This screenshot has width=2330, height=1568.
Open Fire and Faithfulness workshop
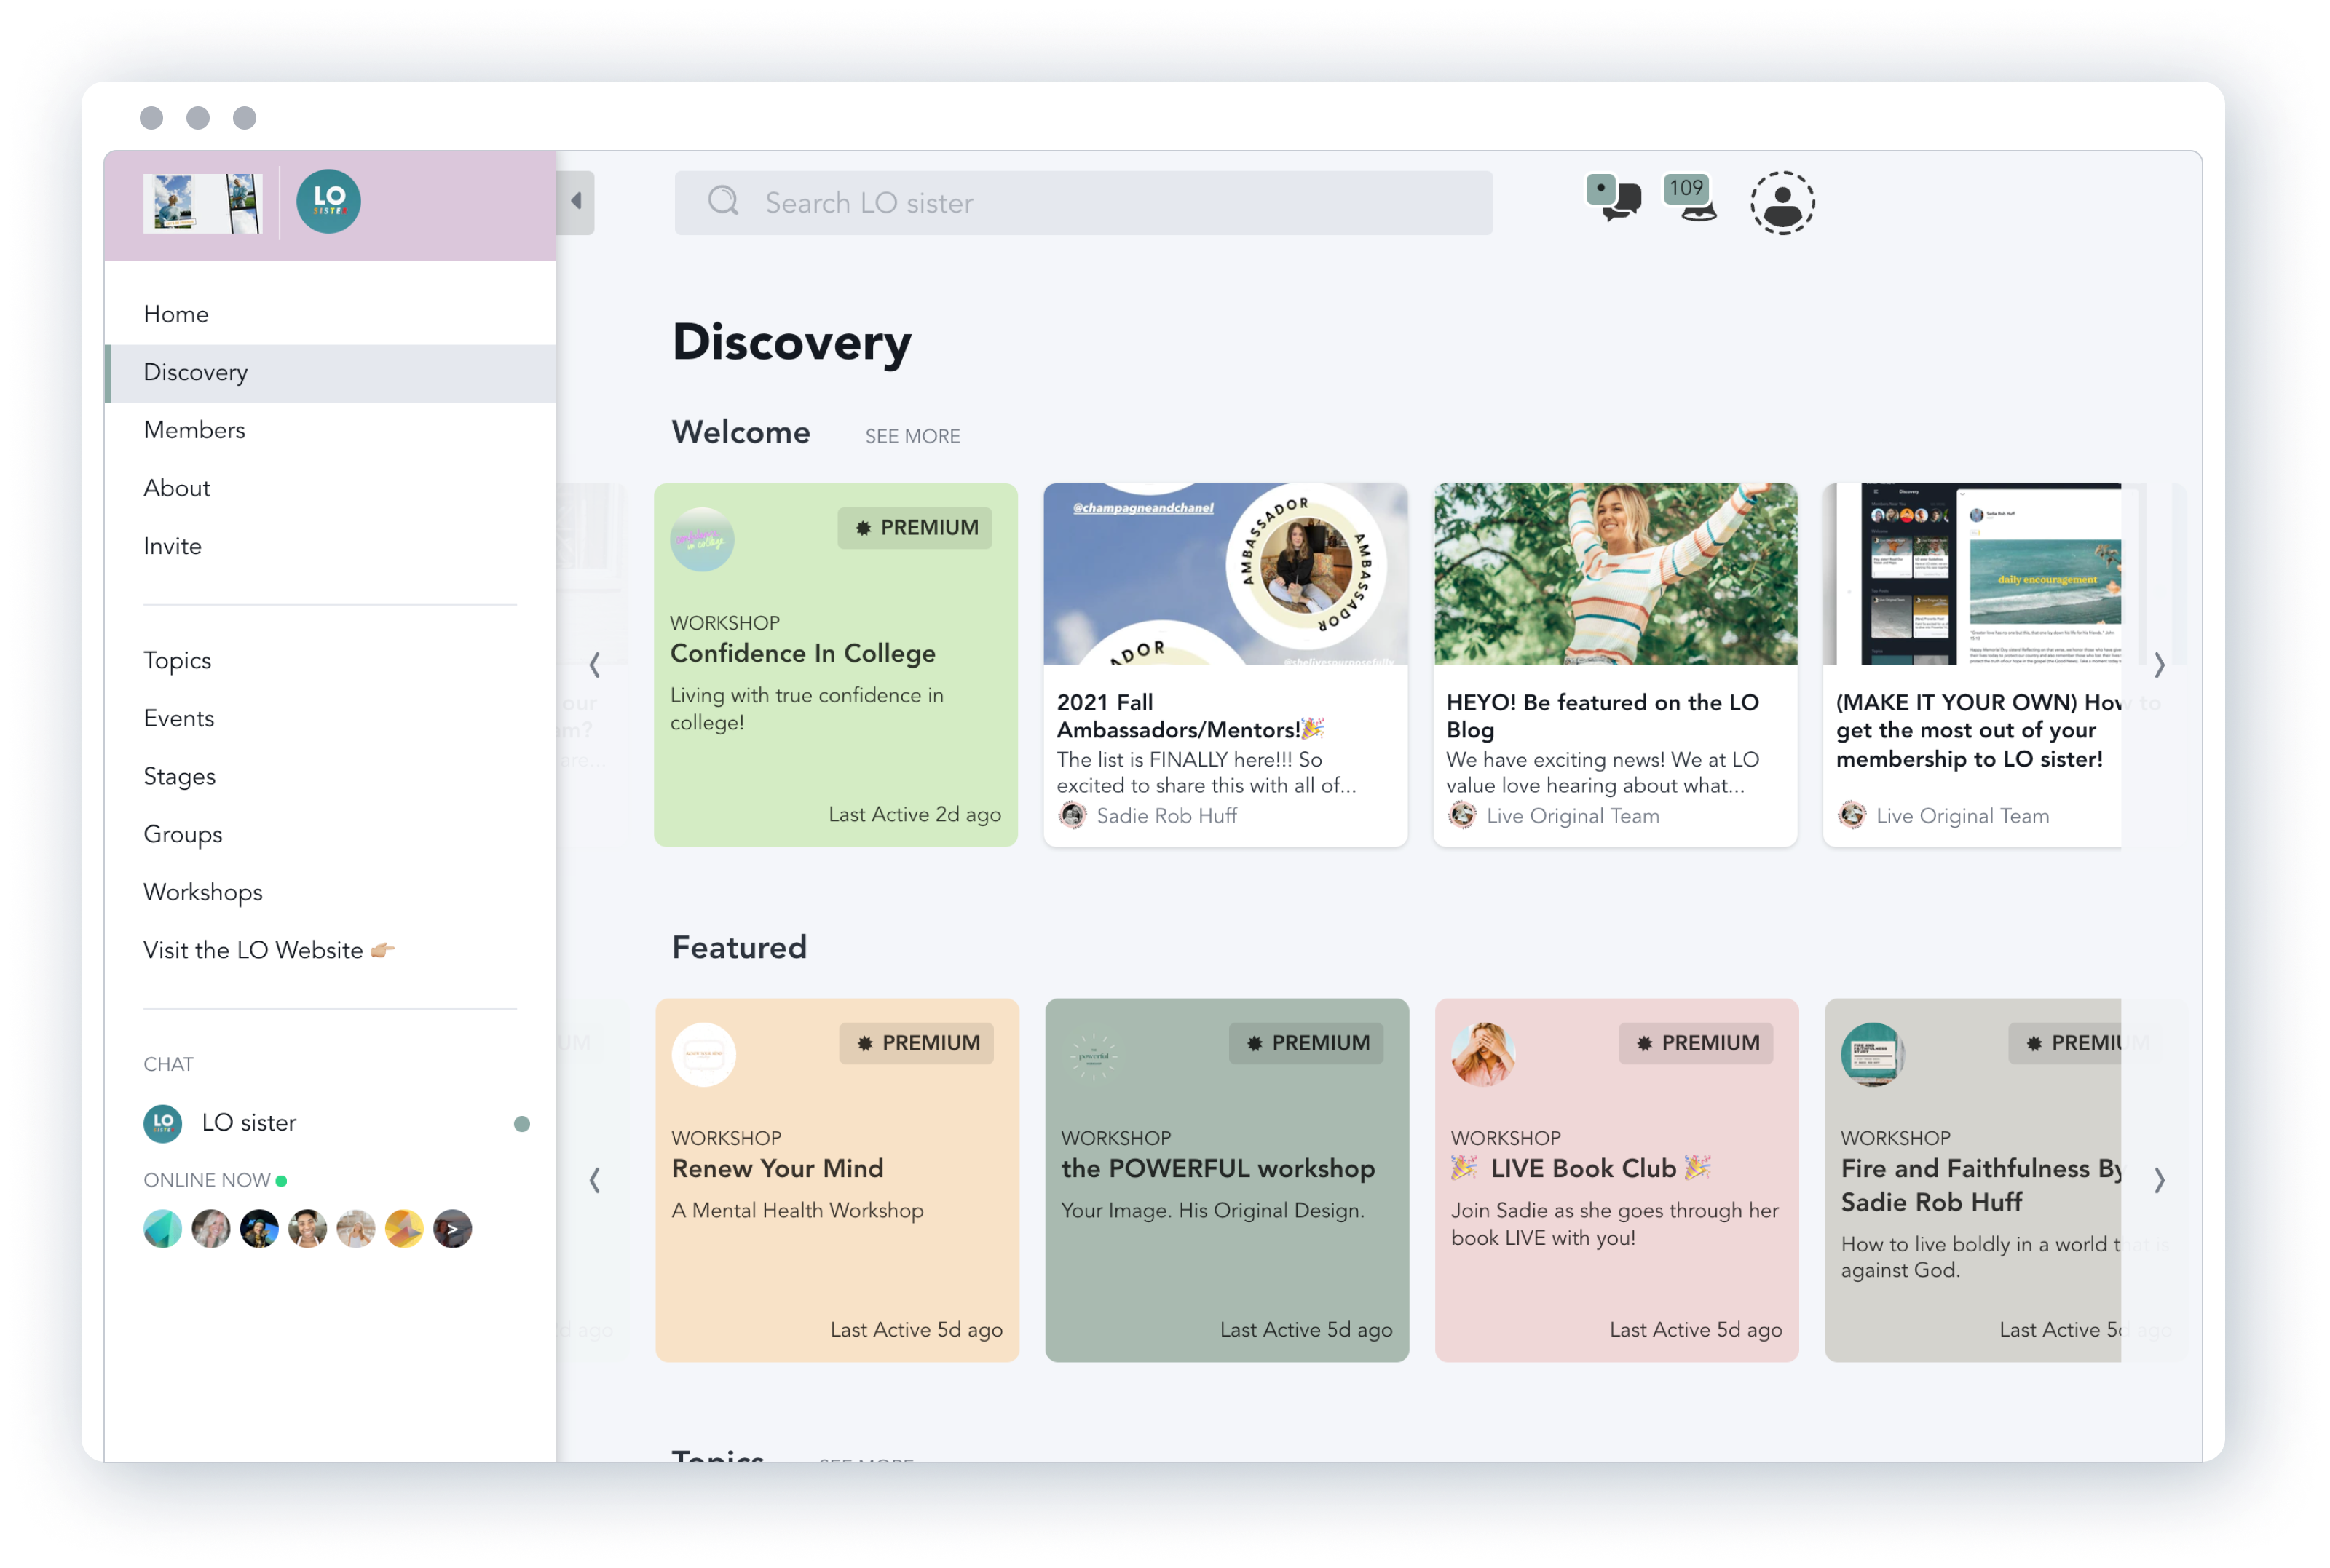click(x=1973, y=1180)
